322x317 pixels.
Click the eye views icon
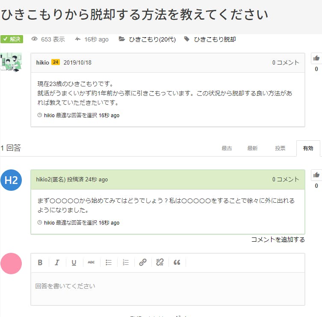point(34,39)
